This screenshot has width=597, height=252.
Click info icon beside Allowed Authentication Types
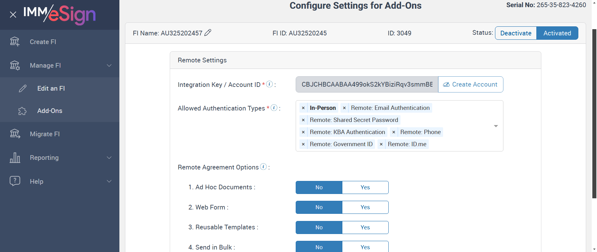[274, 108]
